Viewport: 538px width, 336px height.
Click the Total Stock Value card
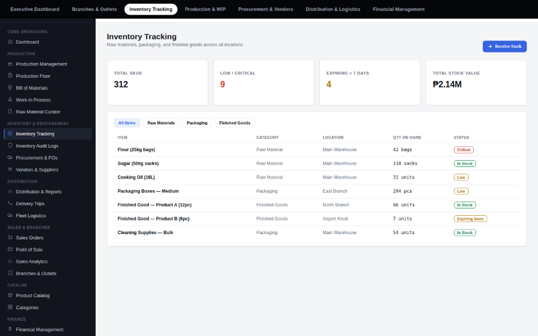476,82
